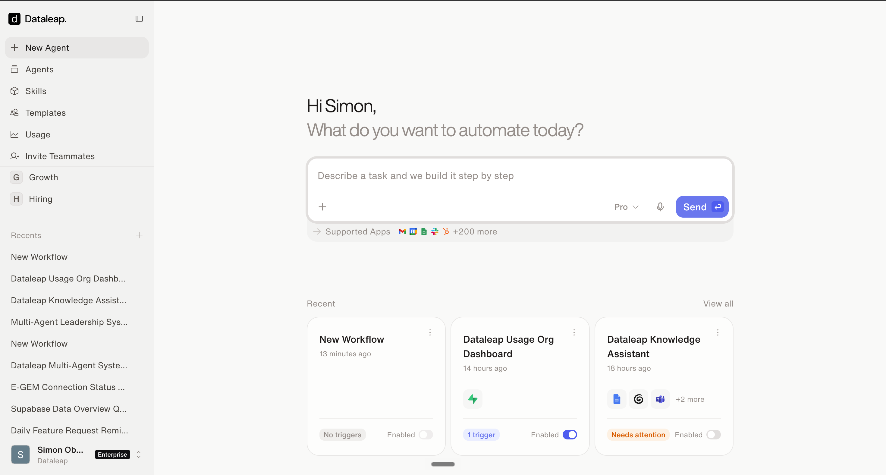Click the Templates shapes icon
886x475 pixels.
point(14,112)
